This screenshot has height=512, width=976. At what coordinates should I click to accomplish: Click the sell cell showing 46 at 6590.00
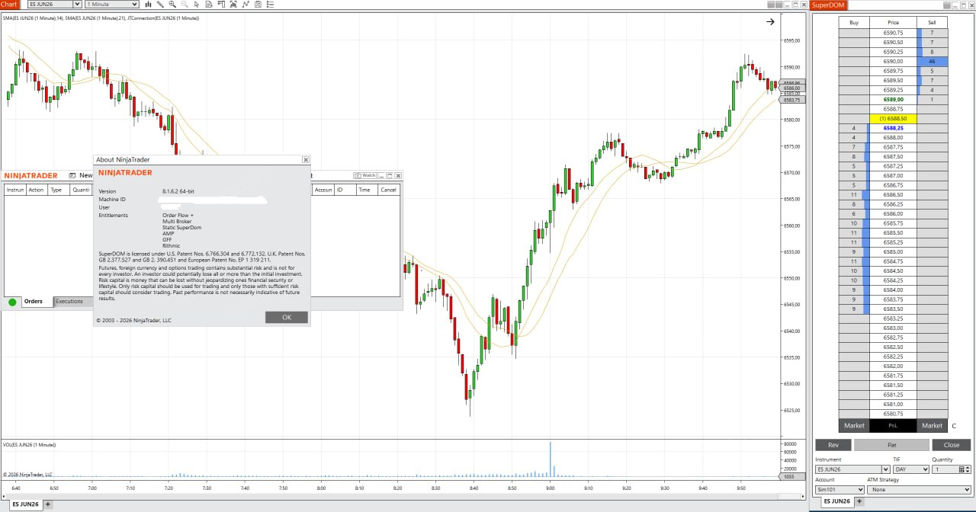tap(932, 61)
